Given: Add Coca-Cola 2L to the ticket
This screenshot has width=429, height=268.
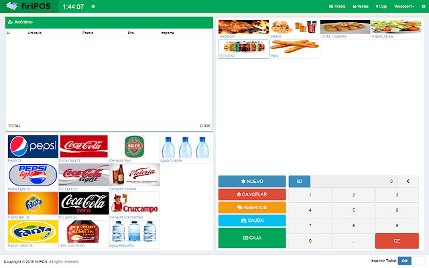Looking at the screenshot, I should tap(84, 149).
